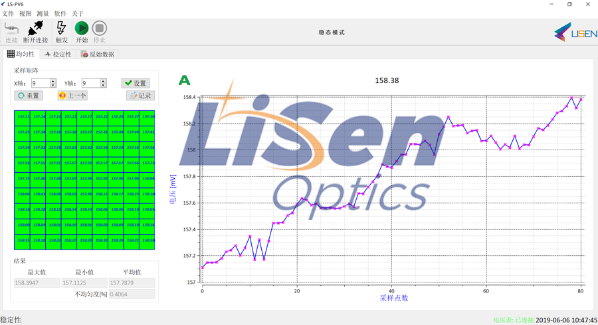Click the 连接 connect cable icon
Image resolution: width=598 pixels, height=325 pixels.
pos(11,29)
